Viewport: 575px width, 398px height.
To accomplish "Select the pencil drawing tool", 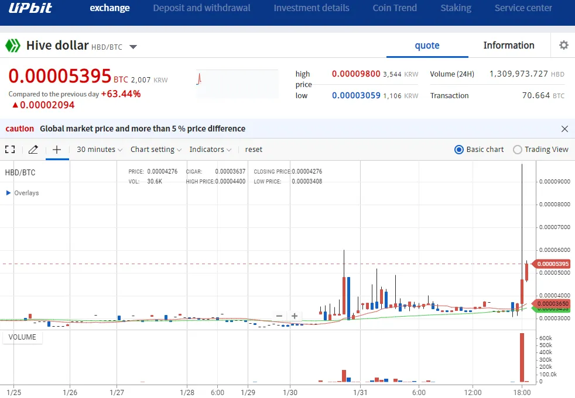I will point(33,150).
